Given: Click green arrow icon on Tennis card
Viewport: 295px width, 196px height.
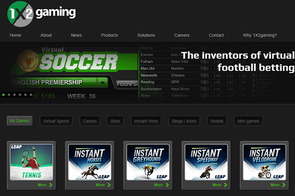Looking at the screenshot, I should [x=51, y=185].
